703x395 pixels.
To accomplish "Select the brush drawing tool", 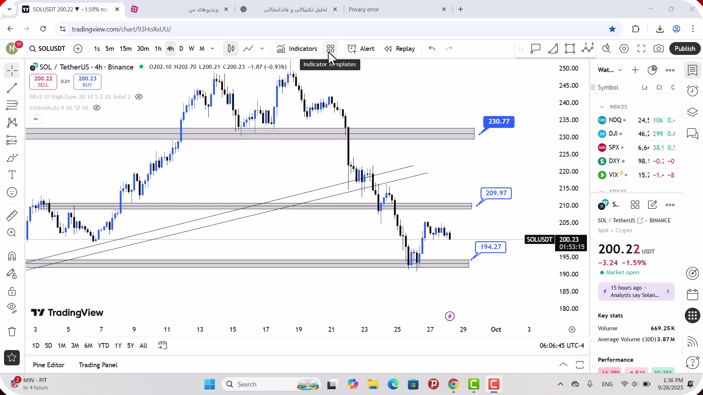I will point(12,158).
